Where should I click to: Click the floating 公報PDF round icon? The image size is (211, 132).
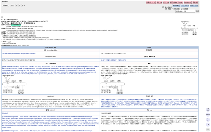(x=208, y=110)
